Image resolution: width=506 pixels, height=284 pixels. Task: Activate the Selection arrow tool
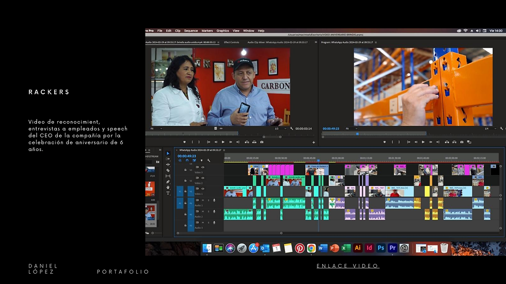point(168,153)
